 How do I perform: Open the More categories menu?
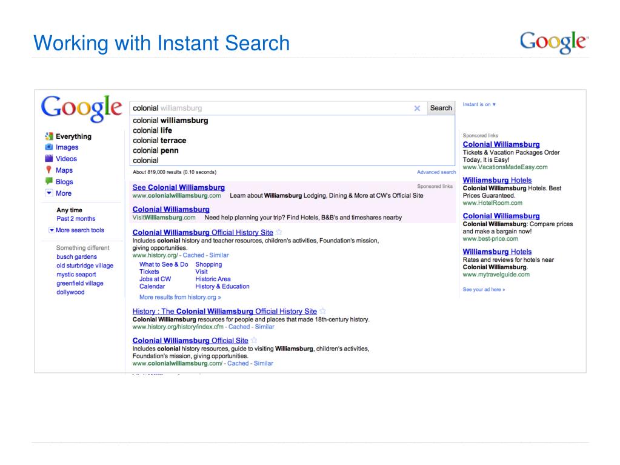63,193
